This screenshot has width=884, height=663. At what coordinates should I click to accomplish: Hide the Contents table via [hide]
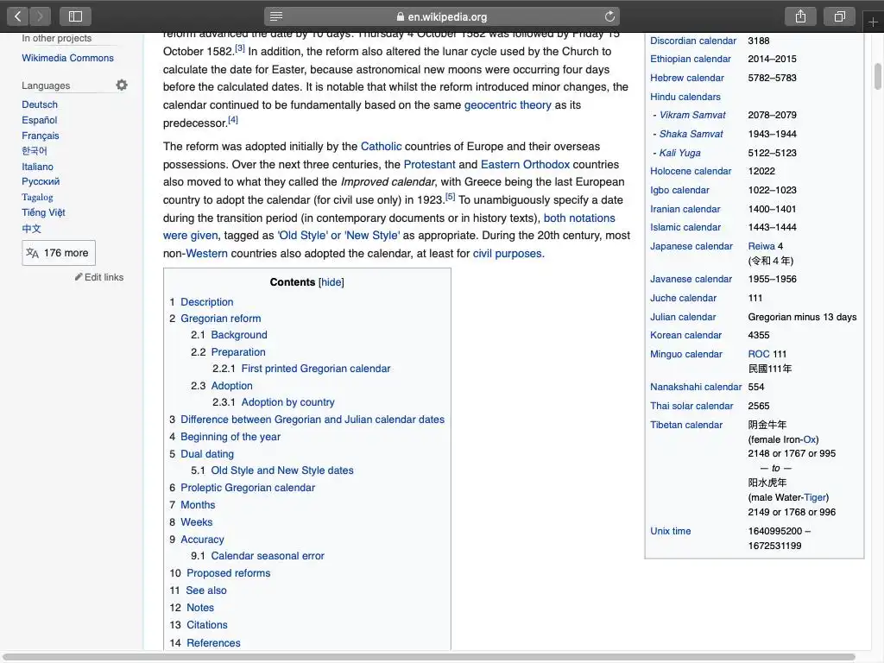331,282
